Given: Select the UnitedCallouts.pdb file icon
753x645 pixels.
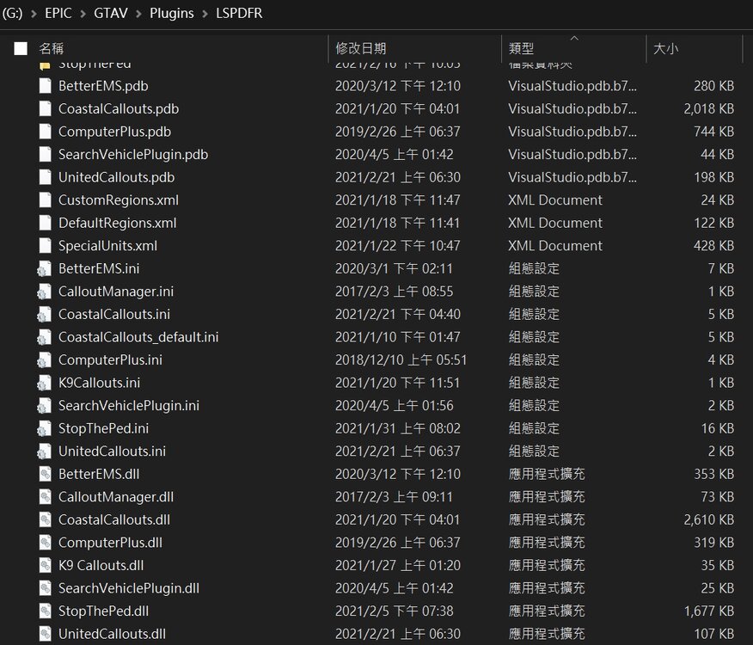Looking at the screenshot, I should point(45,177).
